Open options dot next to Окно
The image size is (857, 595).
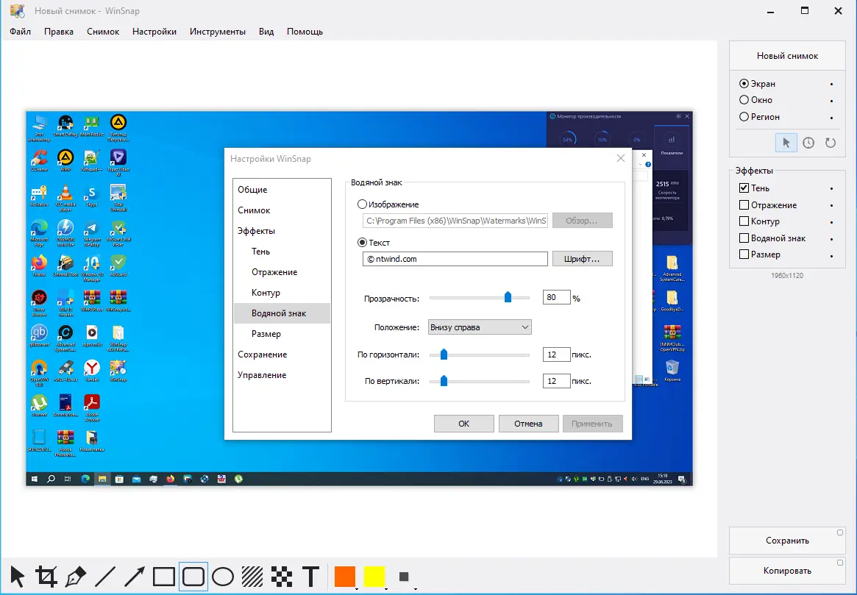tap(832, 101)
